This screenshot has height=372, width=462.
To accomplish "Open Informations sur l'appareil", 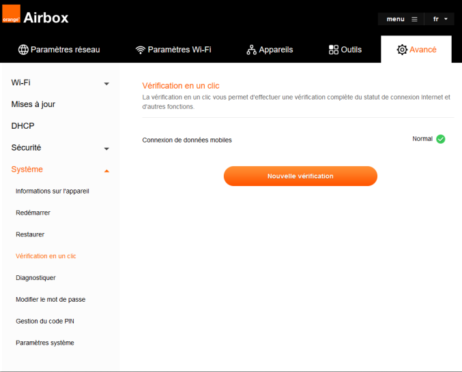I will pos(53,191).
